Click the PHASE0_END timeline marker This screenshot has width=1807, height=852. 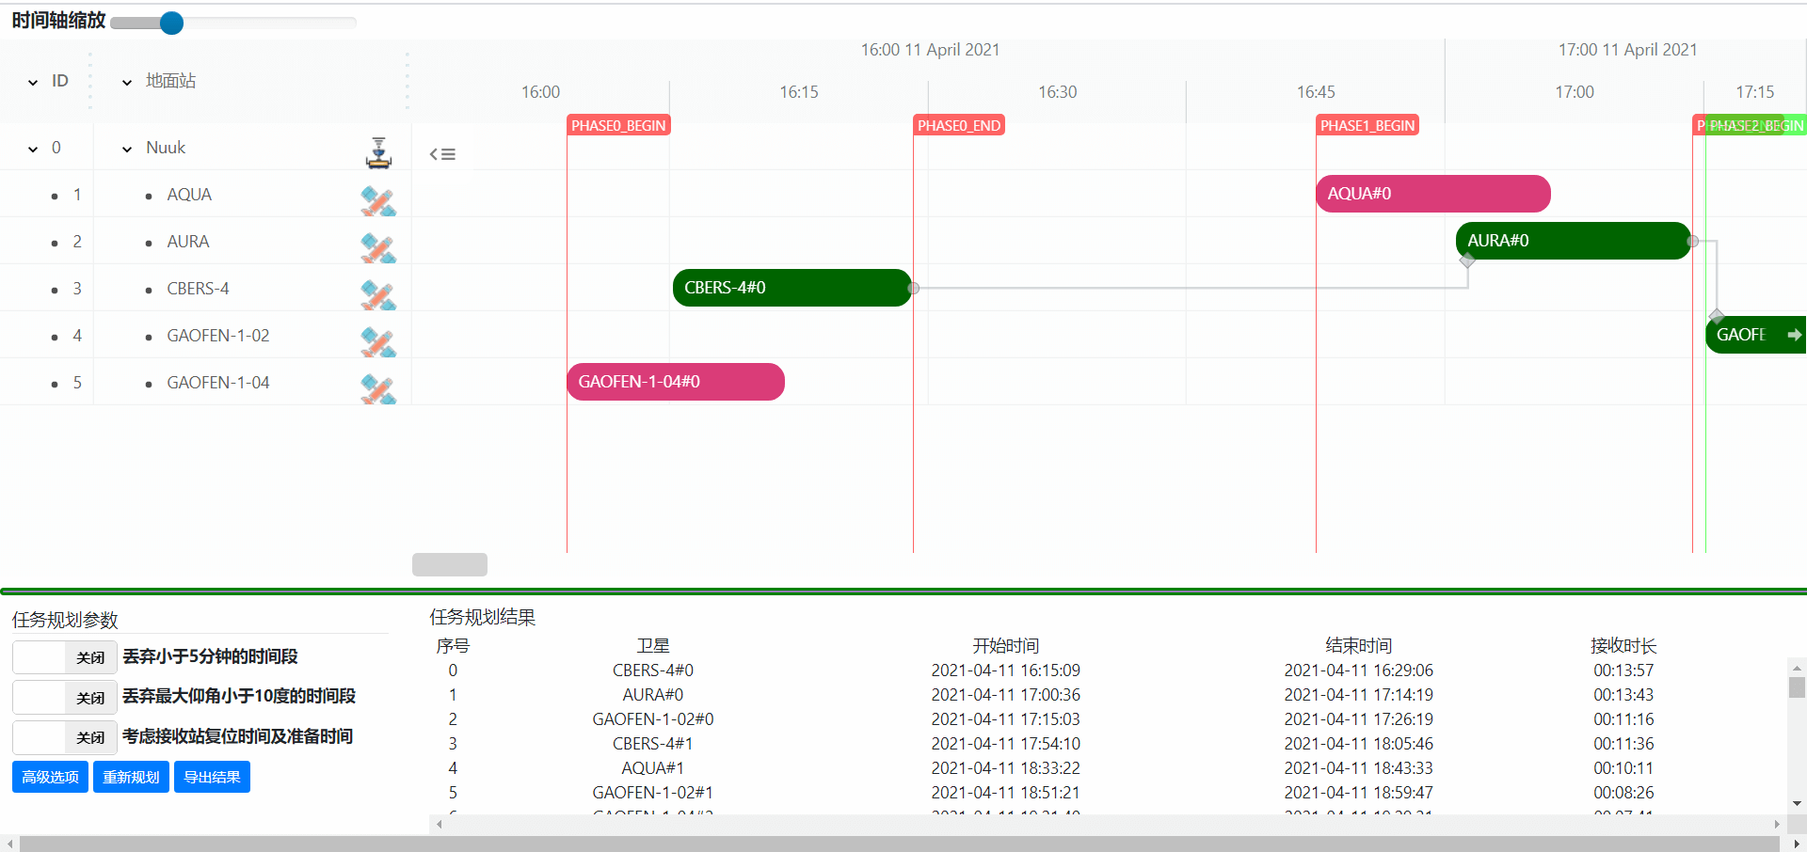point(959,125)
